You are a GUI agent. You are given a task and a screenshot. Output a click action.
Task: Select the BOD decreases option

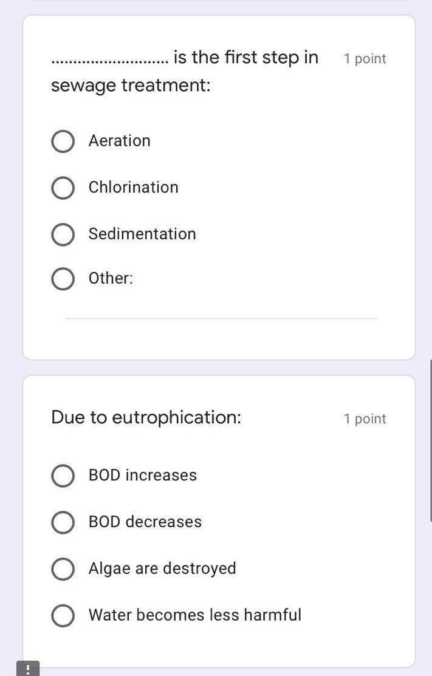(x=63, y=522)
